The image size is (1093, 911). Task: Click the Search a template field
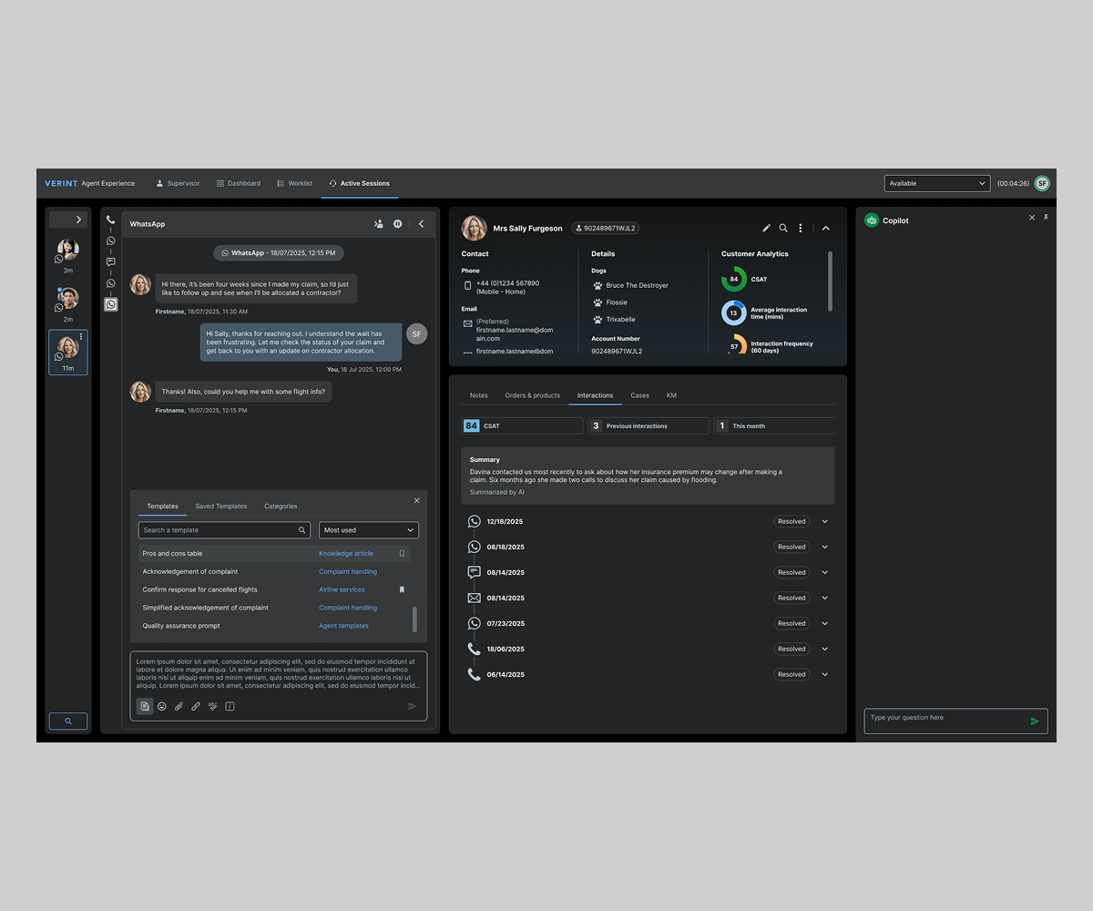219,530
